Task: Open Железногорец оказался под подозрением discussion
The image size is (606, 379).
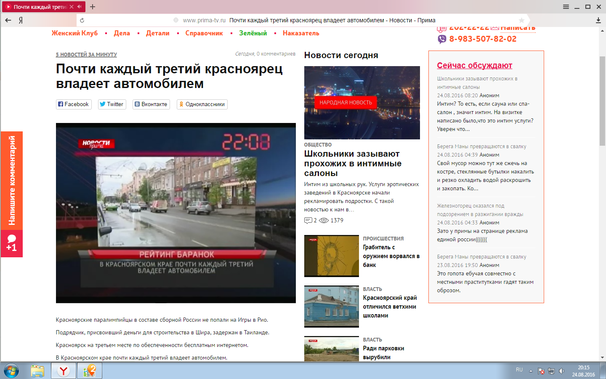Action: click(480, 210)
